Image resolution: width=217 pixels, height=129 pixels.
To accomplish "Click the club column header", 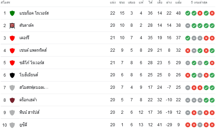I will click(5, 2).
